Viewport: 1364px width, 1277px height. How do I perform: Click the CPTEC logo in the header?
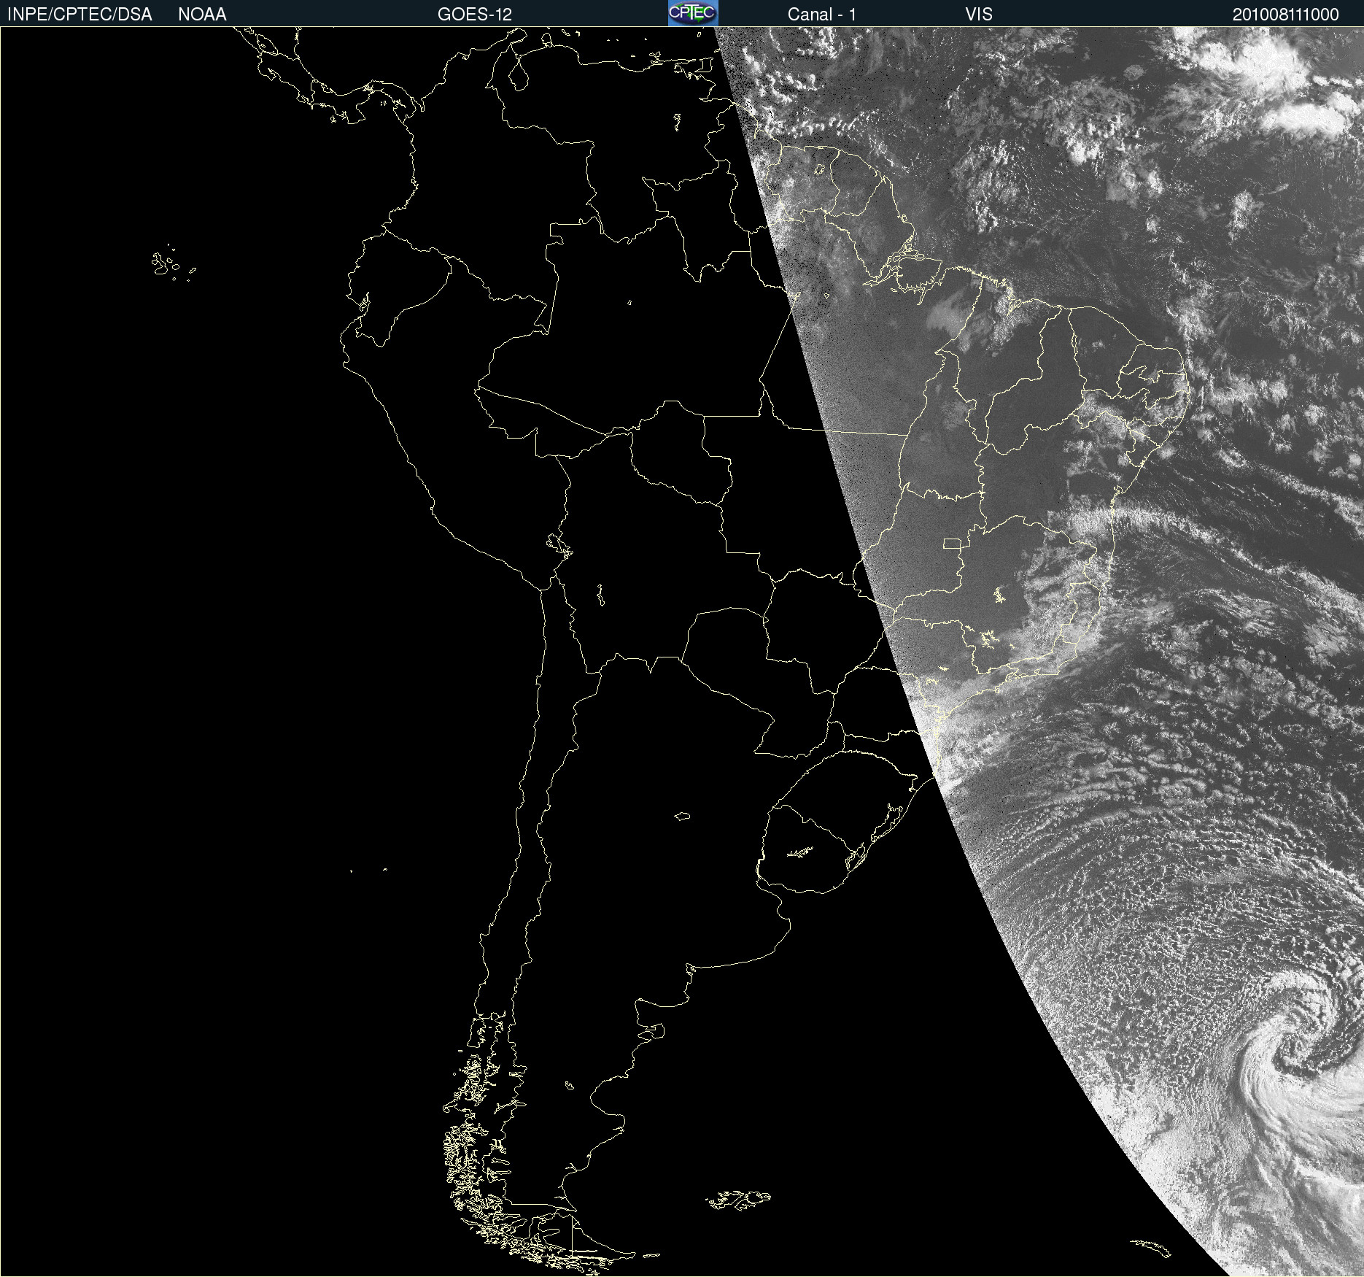693,13
